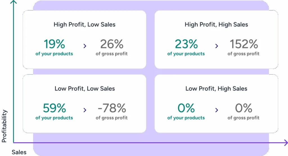This screenshot has width=288, height=156.
Task: Click the 152% of gross profit figure
Action: point(244,44)
